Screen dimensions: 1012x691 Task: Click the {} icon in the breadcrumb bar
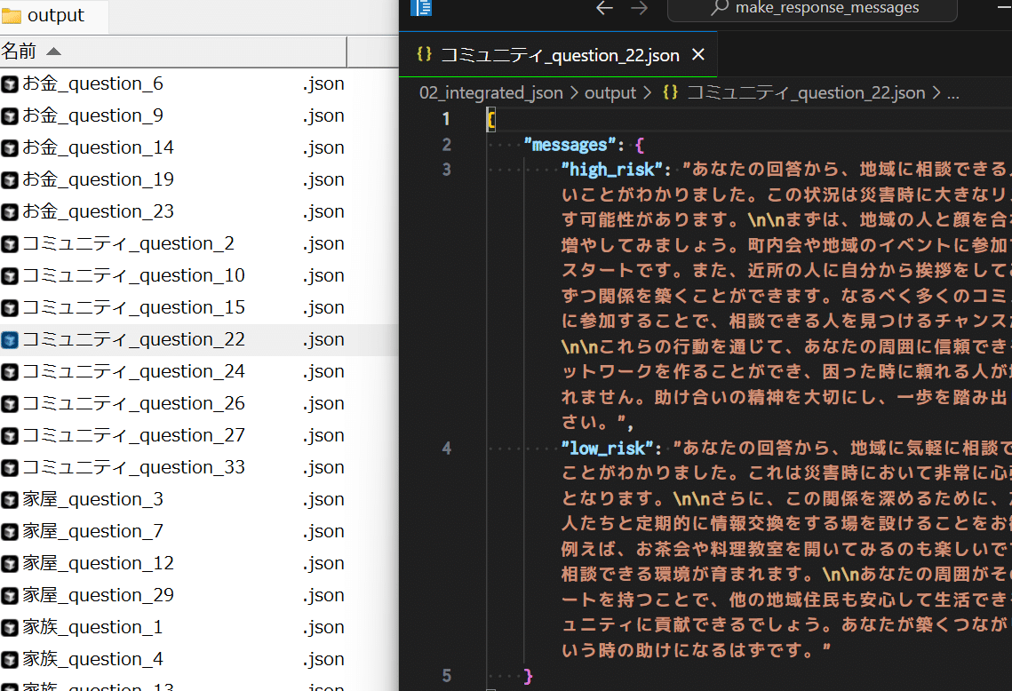pos(671,92)
